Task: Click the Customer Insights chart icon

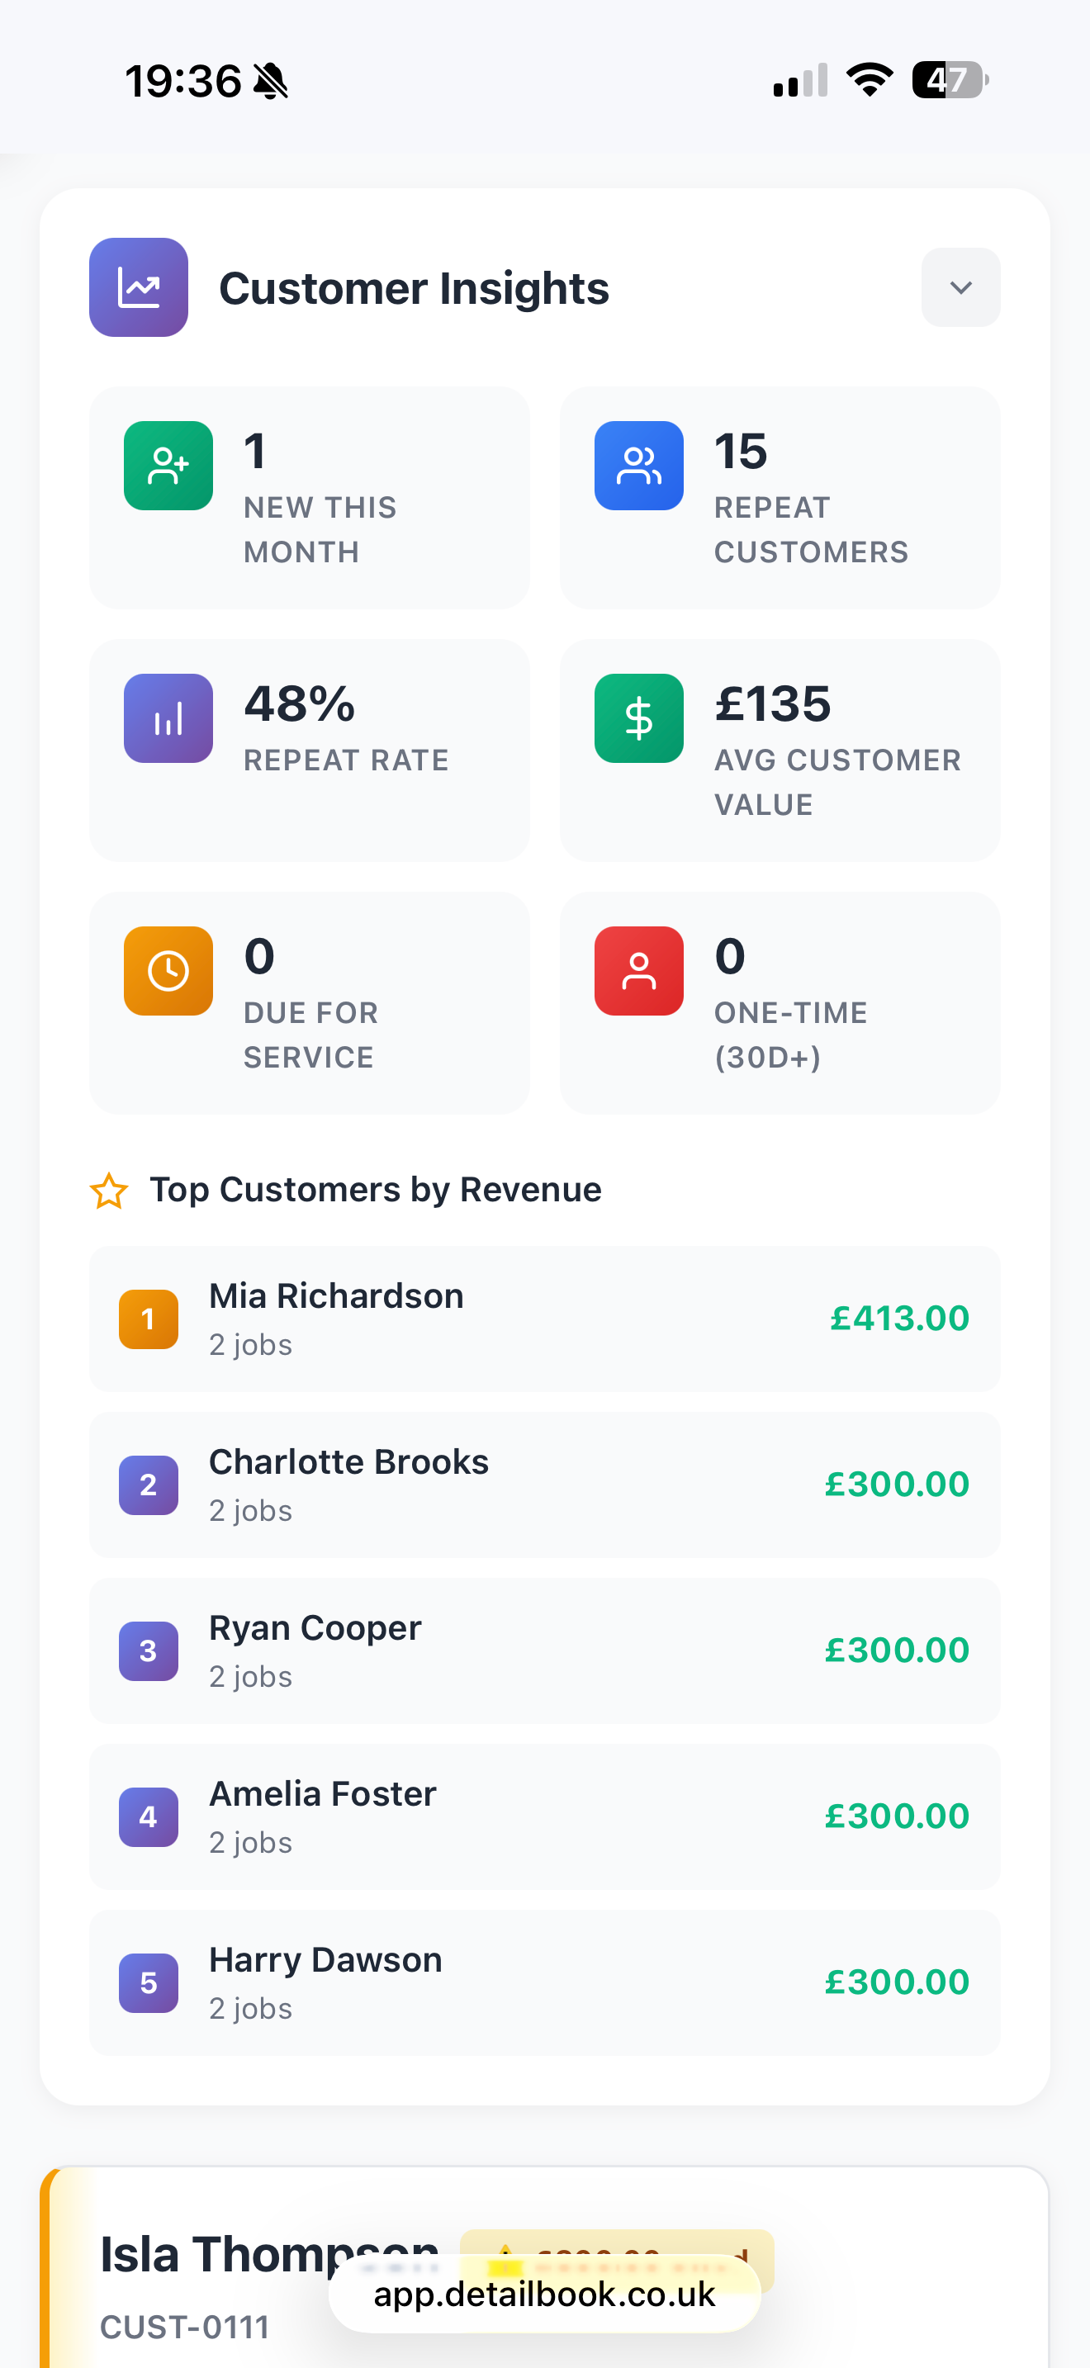Action: click(x=138, y=287)
